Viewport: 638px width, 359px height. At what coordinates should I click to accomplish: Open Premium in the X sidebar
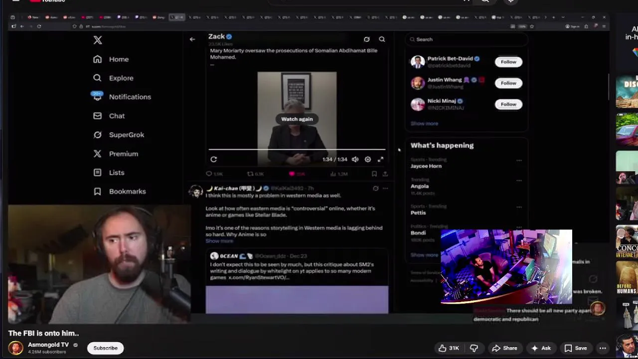(116, 154)
